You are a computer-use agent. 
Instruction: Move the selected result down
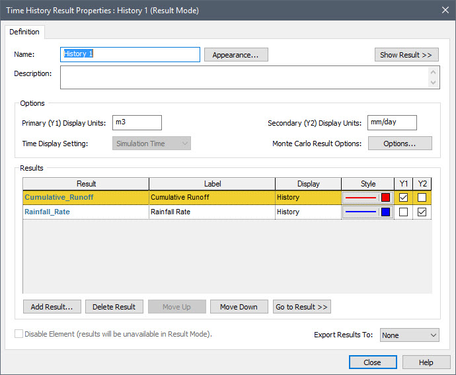pos(239,307)
